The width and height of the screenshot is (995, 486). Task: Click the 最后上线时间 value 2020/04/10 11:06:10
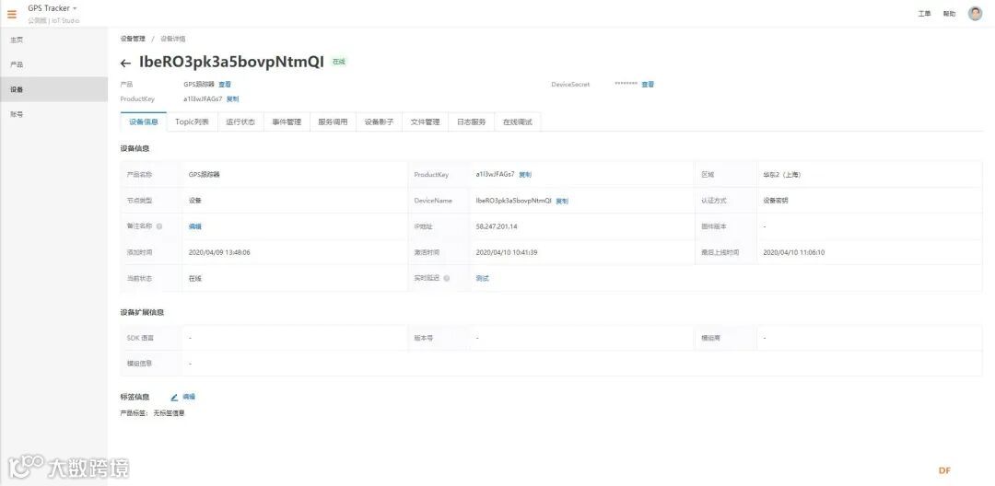pos(793,252)
